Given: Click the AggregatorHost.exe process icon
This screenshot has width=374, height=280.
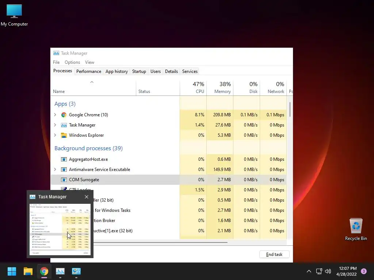Looking at the screenshot, I should [64, 159].
